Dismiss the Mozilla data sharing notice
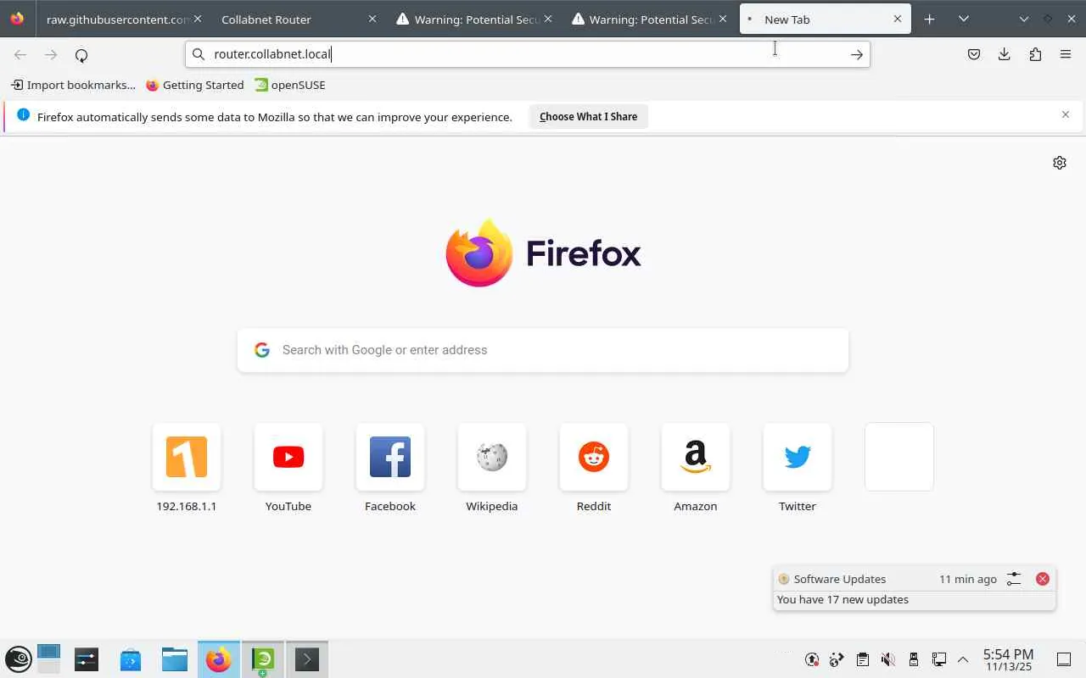Image resolution: width=1086 pixels, height=678 pixels. pos(1066,114)
